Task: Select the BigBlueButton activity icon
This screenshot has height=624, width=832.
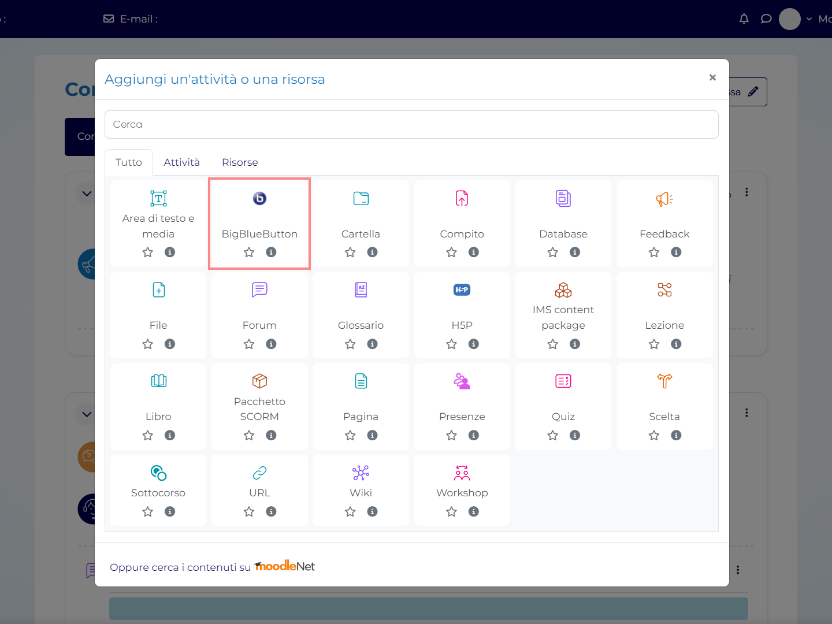Action: pyautogui.click(x=259, y=199)
